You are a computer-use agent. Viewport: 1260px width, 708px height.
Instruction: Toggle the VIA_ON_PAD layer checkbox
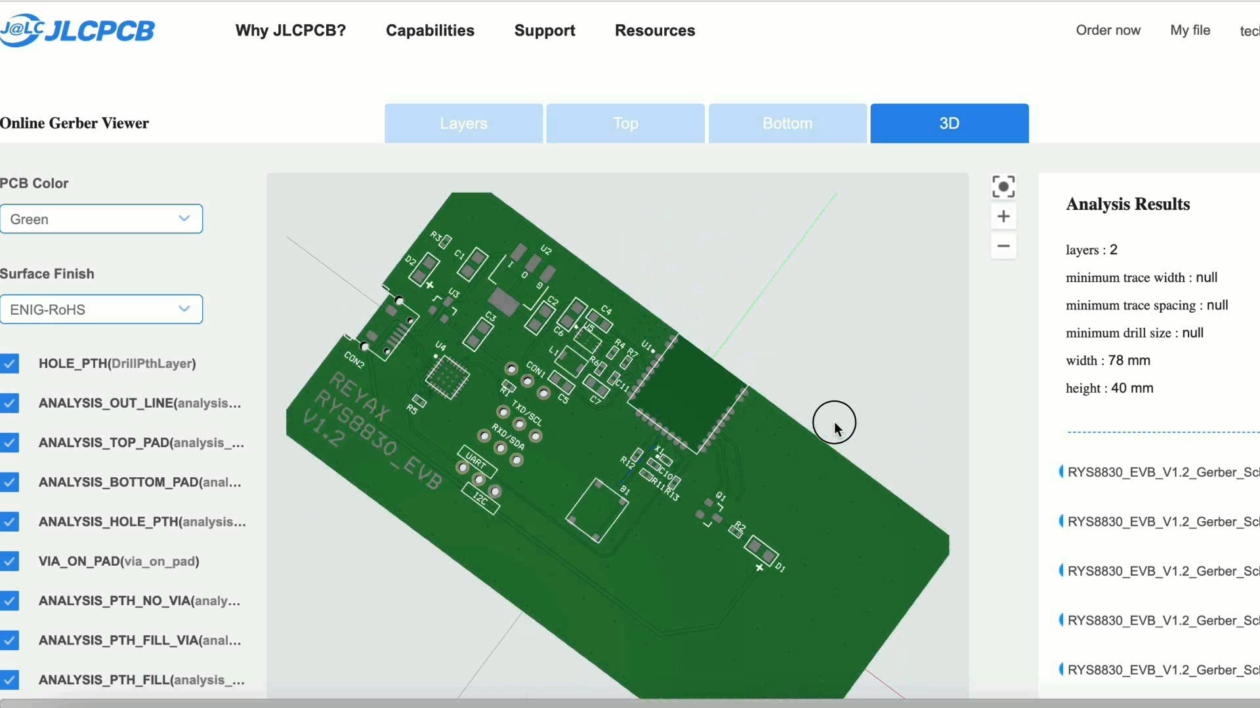coord(9,561)
